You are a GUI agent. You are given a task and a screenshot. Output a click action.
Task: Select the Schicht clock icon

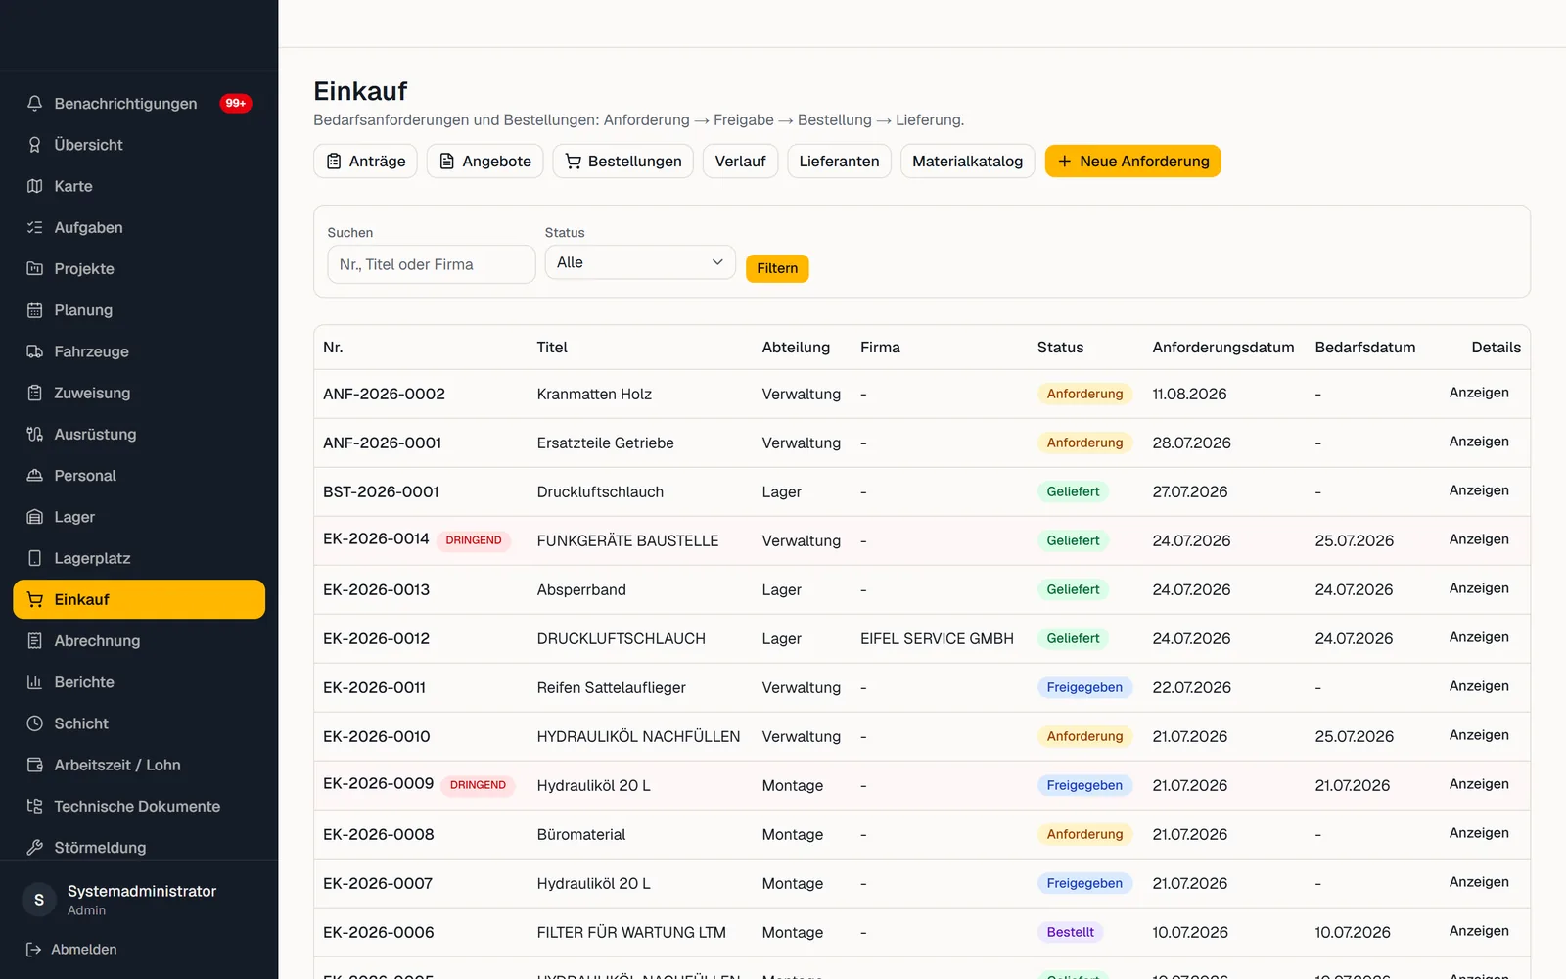(x=35, y=723)
